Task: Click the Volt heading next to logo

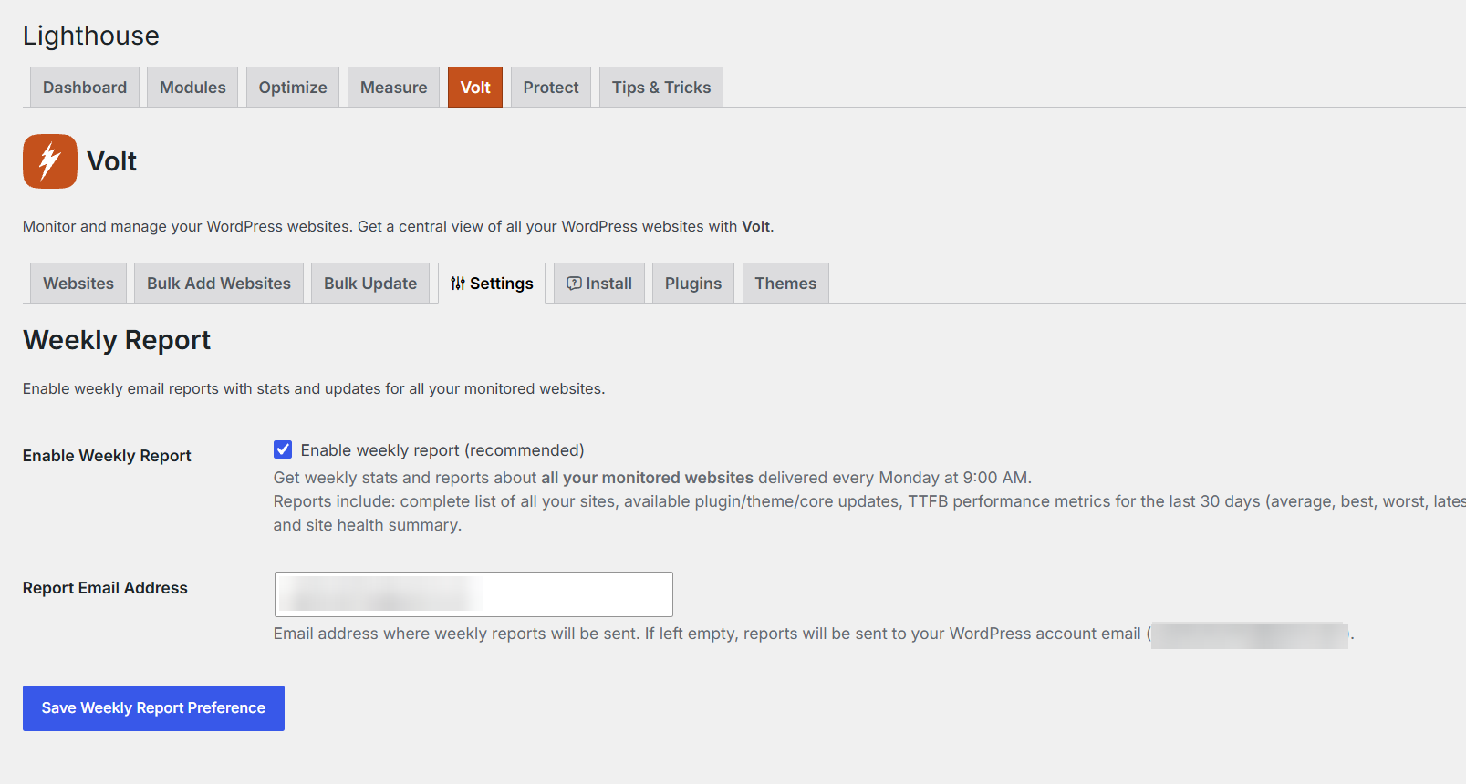Action: click(x=112, y=161)
